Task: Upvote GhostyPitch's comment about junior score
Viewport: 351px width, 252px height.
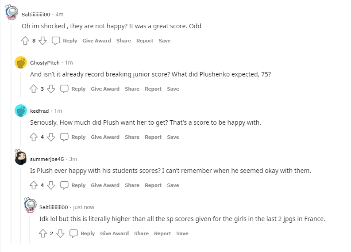Action: (34, 89)
